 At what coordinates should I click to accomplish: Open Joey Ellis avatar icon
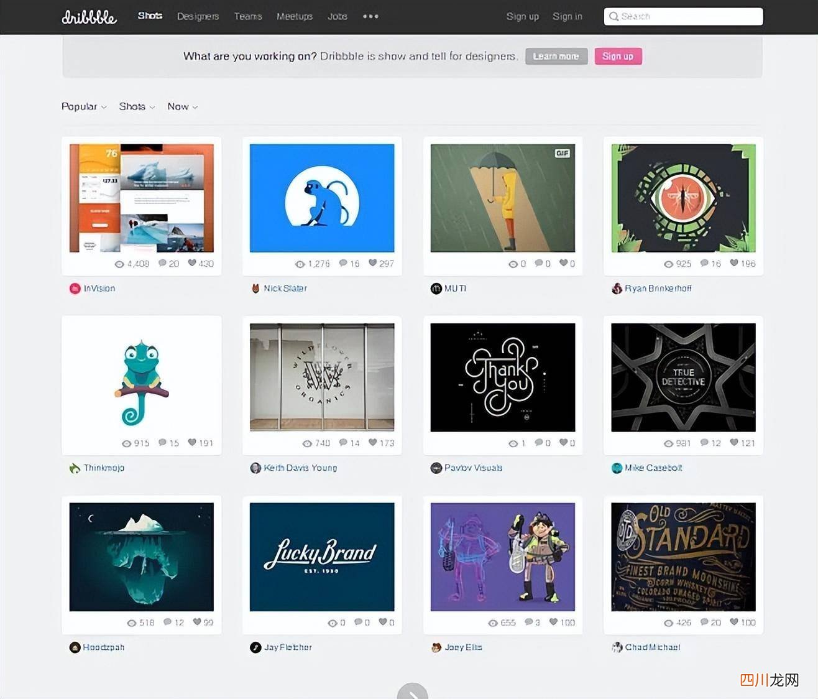pos(436,647)
